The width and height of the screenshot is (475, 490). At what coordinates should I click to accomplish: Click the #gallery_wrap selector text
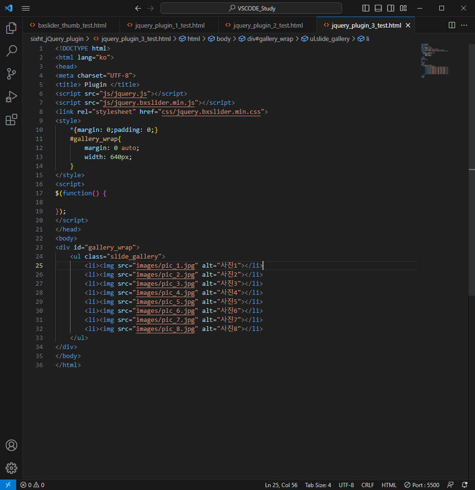[x=93, y=139]
